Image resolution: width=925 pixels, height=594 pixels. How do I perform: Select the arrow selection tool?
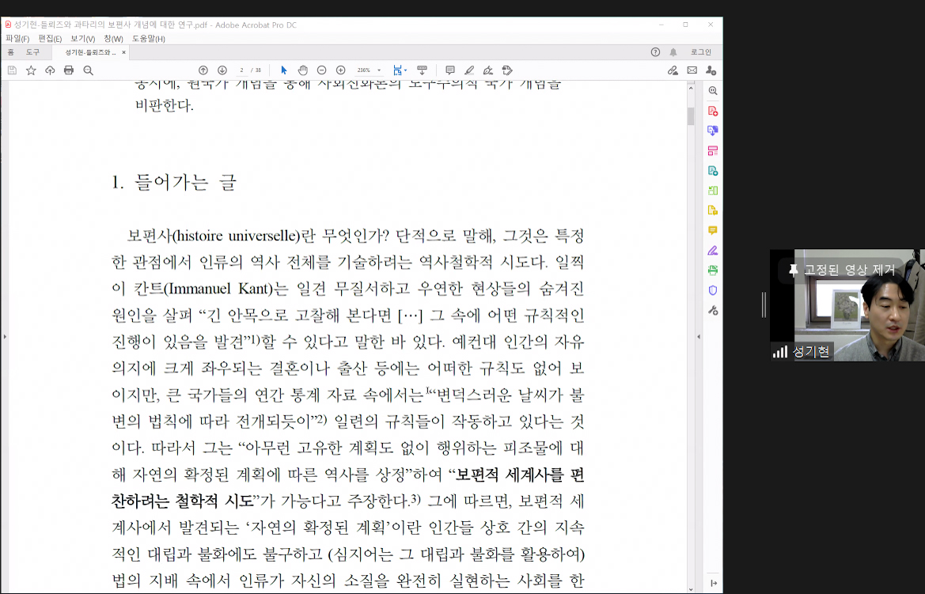pos(284,70)
